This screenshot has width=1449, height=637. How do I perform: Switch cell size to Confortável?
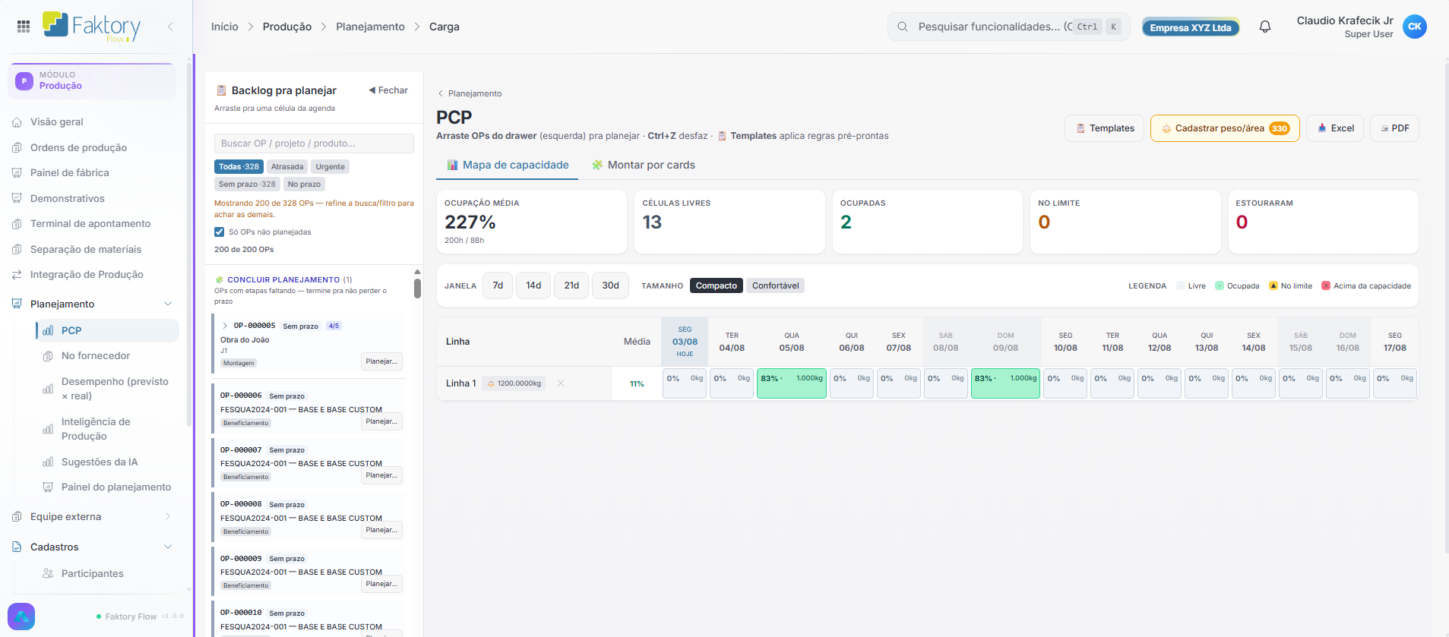(x=775, y=286)
